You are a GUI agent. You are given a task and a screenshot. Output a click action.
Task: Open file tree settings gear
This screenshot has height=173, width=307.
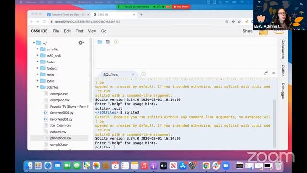tap(81, 43)
